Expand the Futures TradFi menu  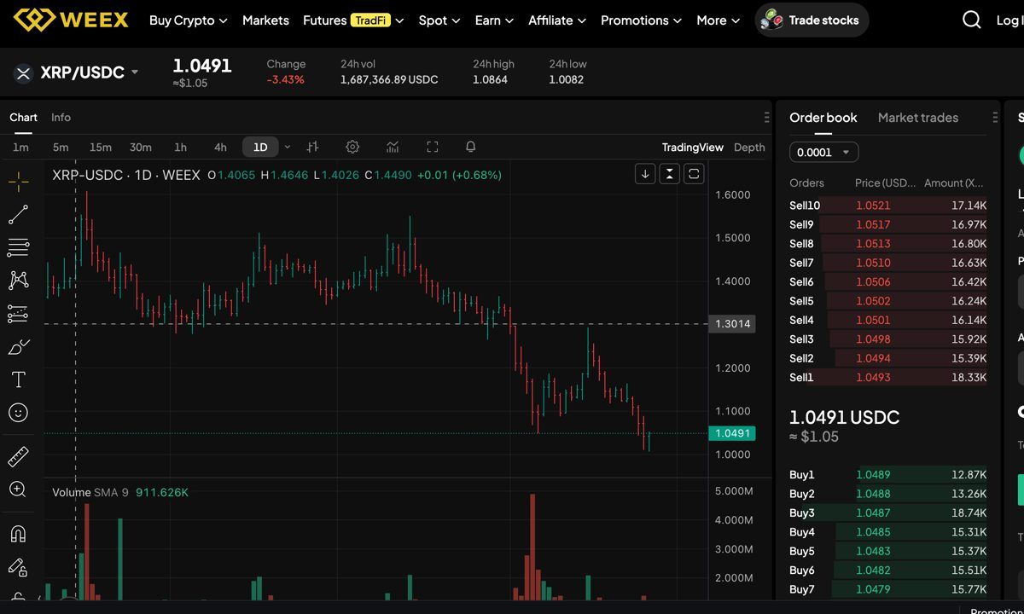click(x=353, y=20)
